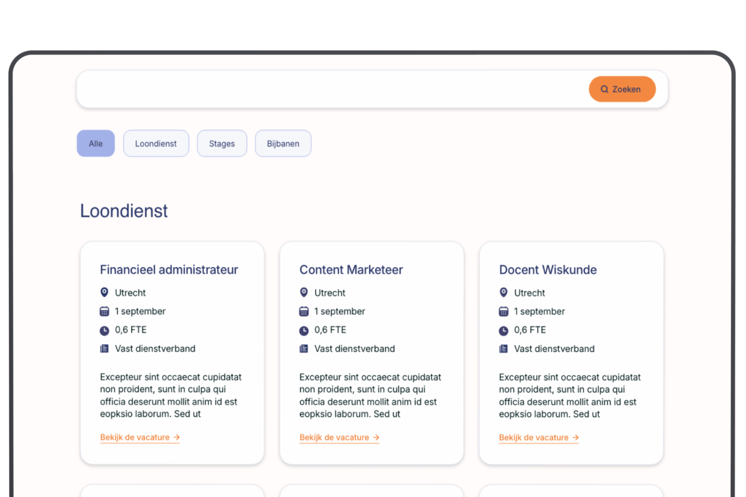
Task: Click the contract document icon on Financieel administrateur card
Action: [104, 349]
